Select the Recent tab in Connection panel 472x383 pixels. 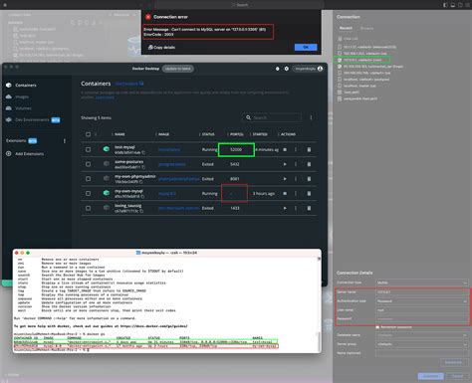(x=346, y=28)
